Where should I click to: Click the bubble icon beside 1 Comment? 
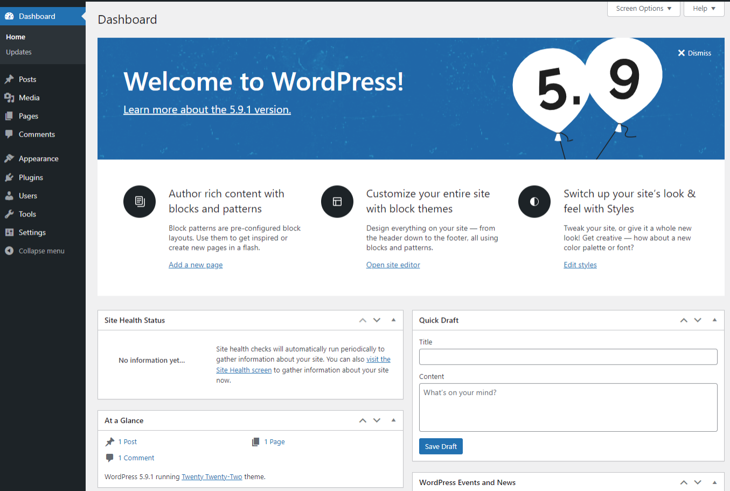(110, 458)
